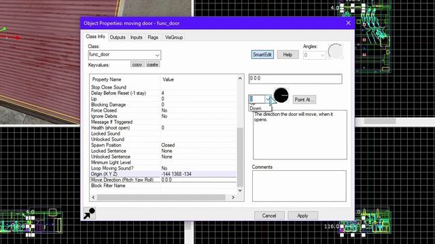
Task: Select the Loop Moving Sound? property row
Action: pos(163,168)
